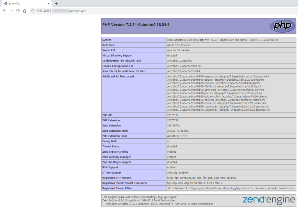
Task: Select Registered PHP Streams label
Action: pos(117,178)
